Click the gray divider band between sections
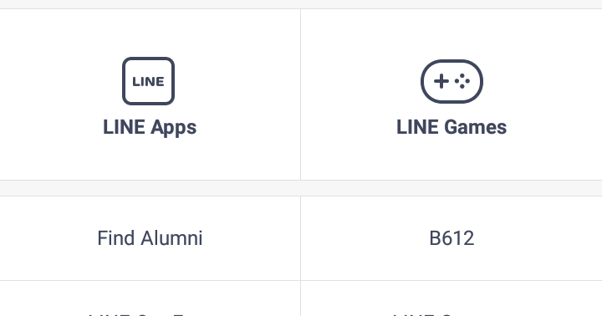Viewport: 602px width, 316px height. (301, 188)
